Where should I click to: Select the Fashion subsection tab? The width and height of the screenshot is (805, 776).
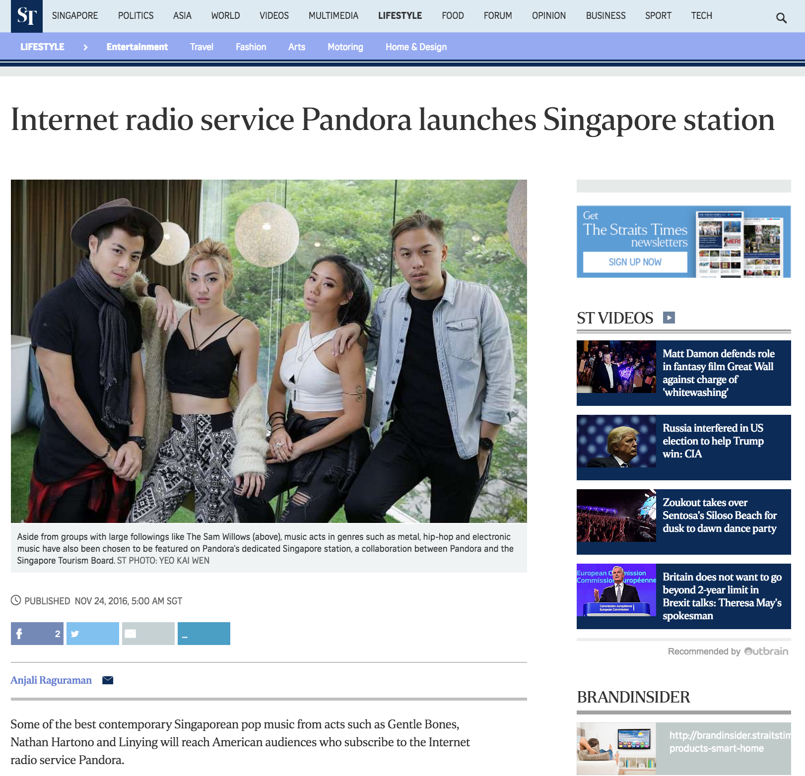tap(251, 47)
